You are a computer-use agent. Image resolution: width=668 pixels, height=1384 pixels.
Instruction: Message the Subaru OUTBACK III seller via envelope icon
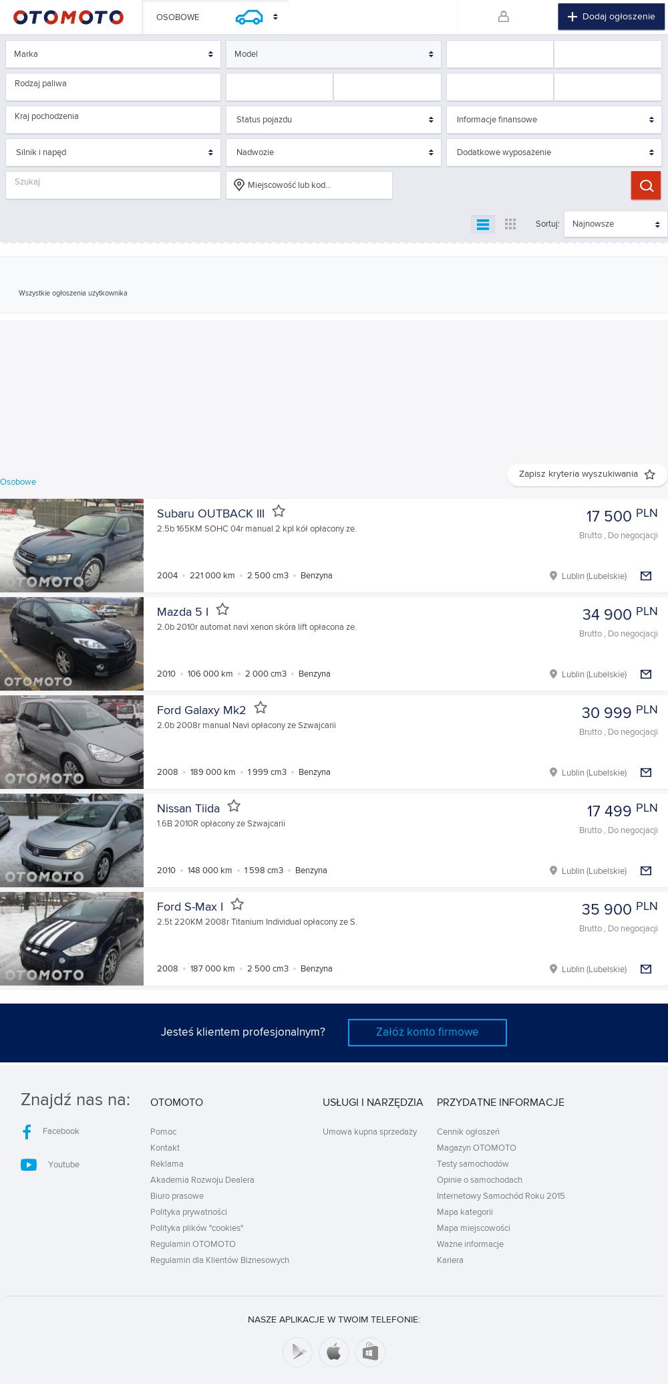[x=646, y=576]
